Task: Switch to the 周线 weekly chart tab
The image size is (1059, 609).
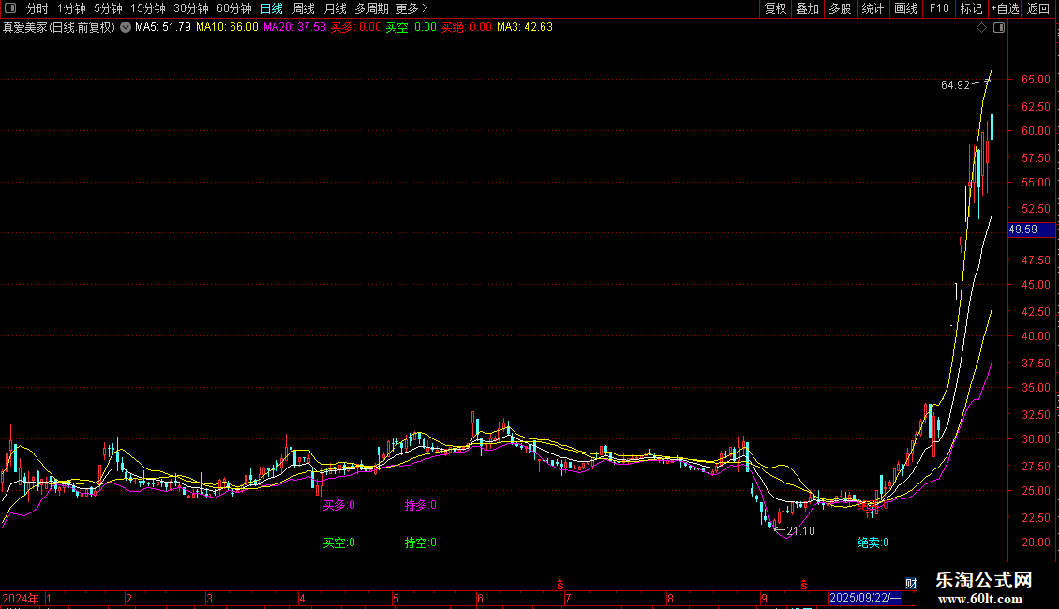Action: [x=304, y=8]
